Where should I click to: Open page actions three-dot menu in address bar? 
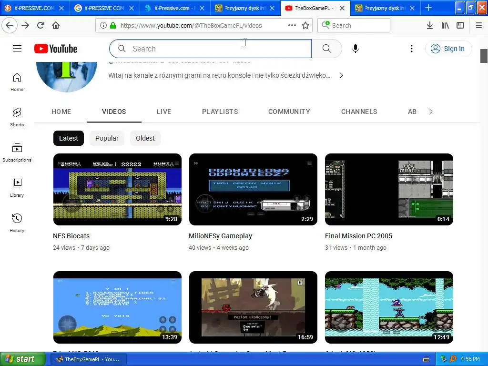point(292,26)
